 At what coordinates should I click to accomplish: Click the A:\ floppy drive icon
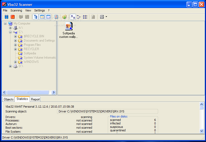pos(15,28)
